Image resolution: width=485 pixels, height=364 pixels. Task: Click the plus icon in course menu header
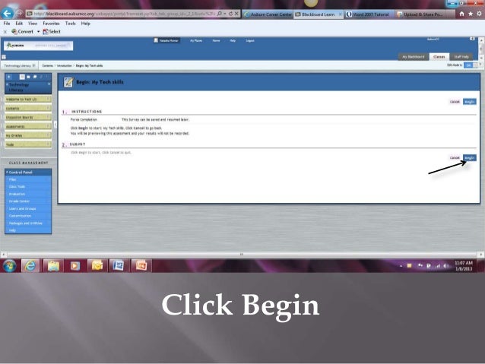(9, 77)
